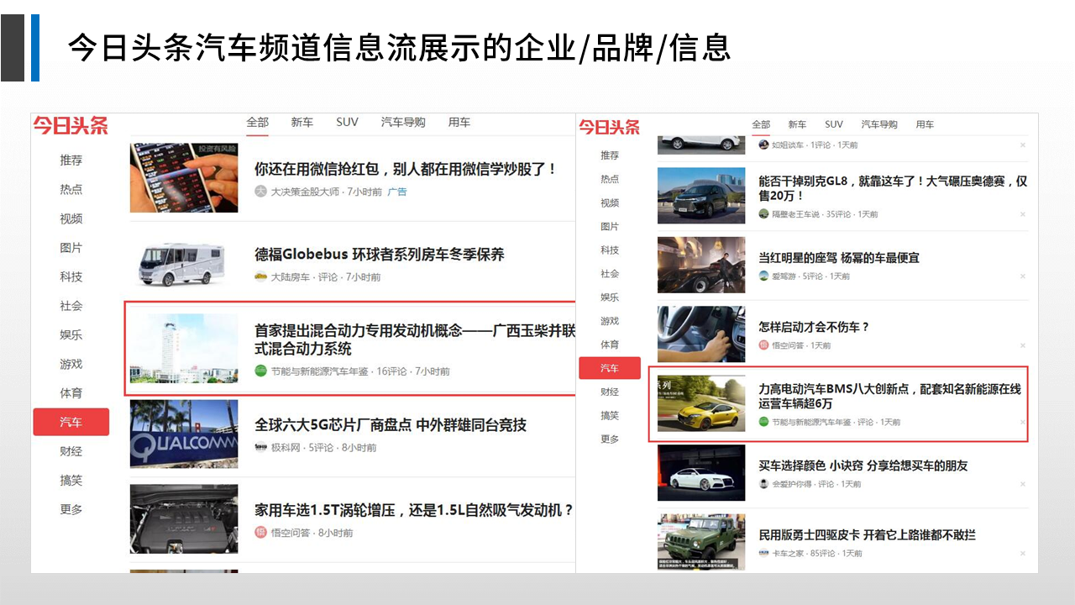Click the car engine bay thumbnail
Screen dimensions: 1075x605
[184, 518]
